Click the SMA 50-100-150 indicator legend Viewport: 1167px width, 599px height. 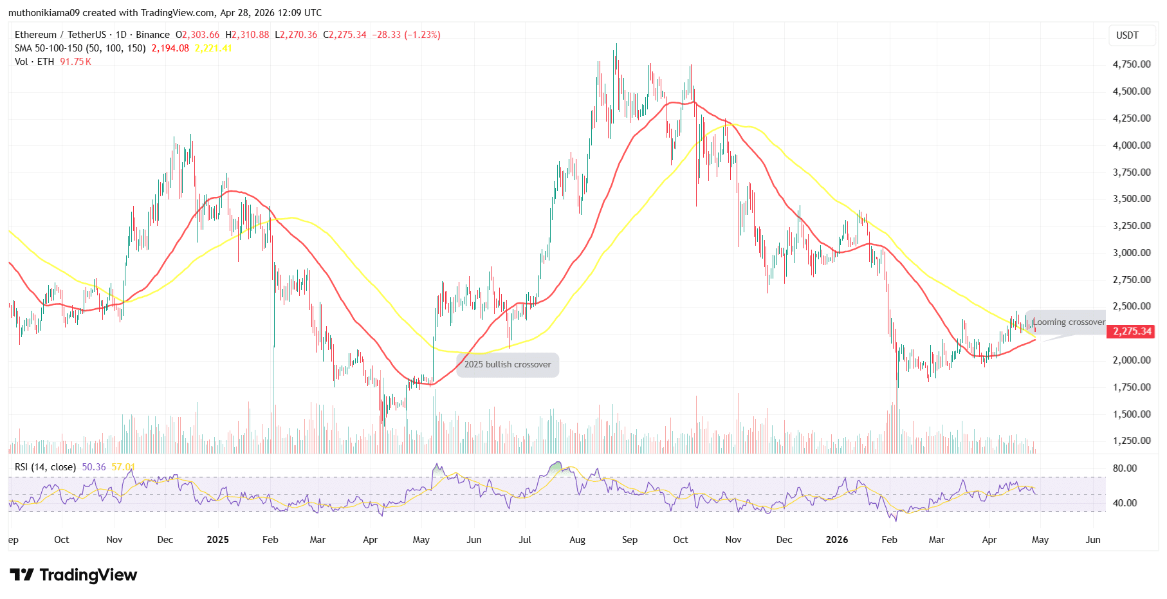(80, 48)
